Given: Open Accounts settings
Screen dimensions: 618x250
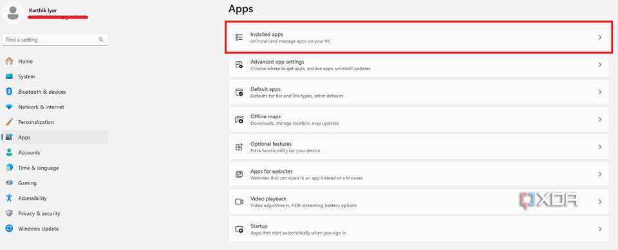Looking at the screenshot, I should (x=55, y=153).
